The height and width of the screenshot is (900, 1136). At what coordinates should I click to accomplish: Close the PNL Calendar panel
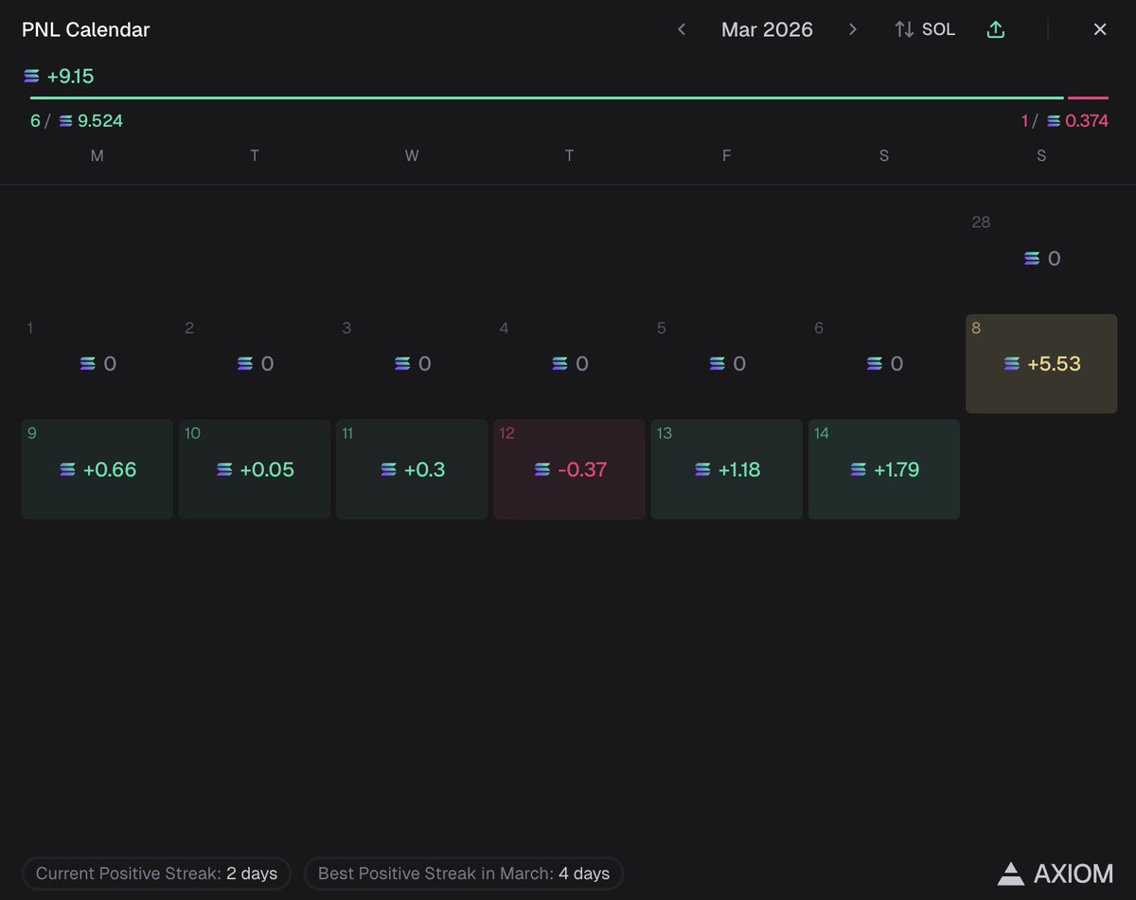(x=1100, y=29)
